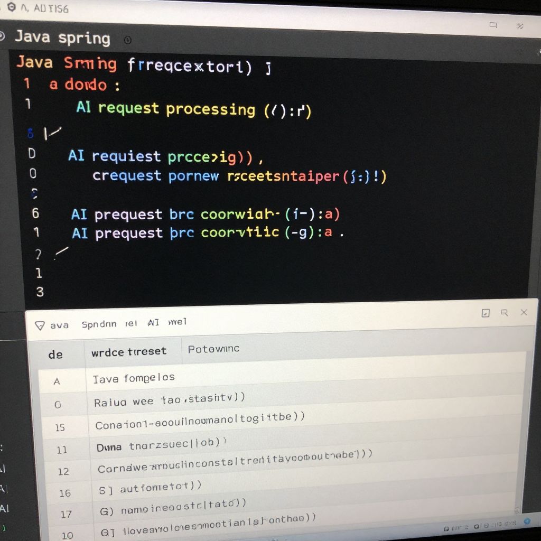The height and width of the screenshot is (541, 541).
Task: Click cell 'O' in the 'de' column
Action: (x=58, y=404)
